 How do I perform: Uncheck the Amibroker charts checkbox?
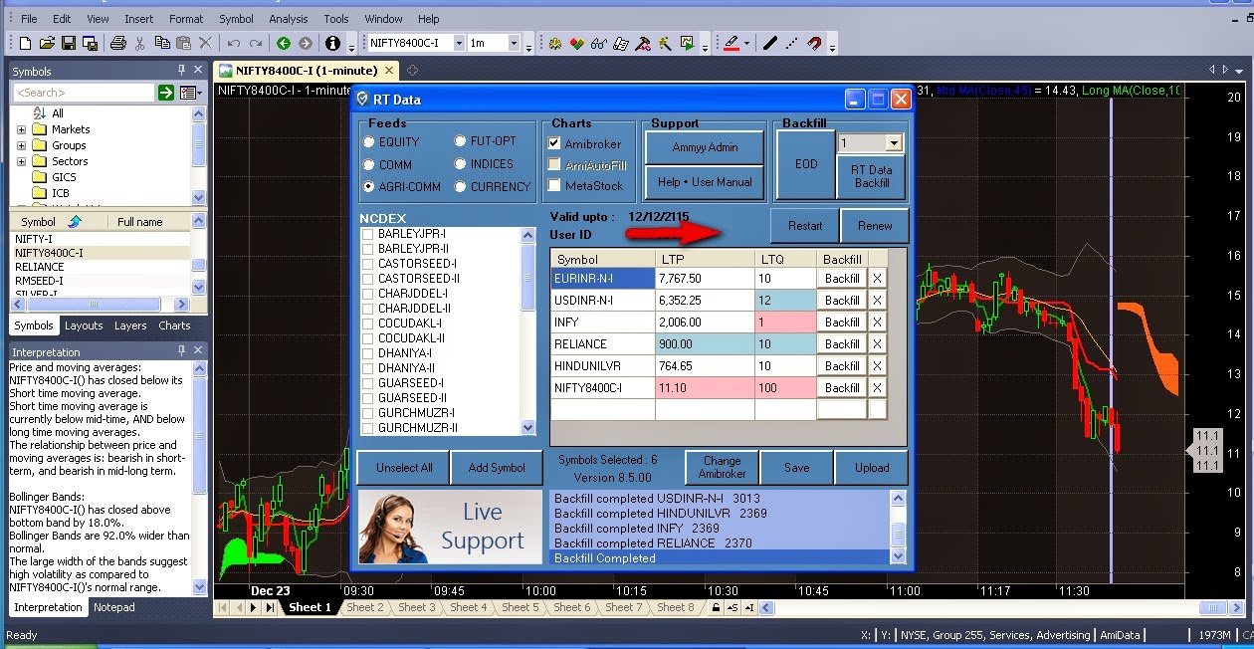554,143
